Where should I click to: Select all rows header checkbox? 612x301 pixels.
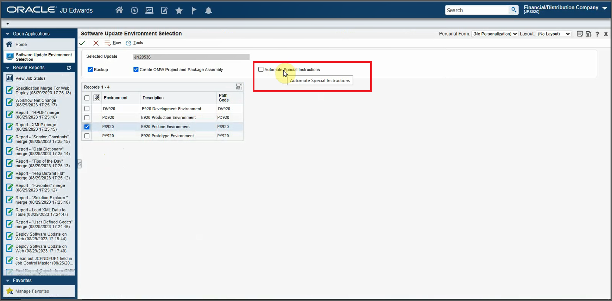click(x=87, y=98)
